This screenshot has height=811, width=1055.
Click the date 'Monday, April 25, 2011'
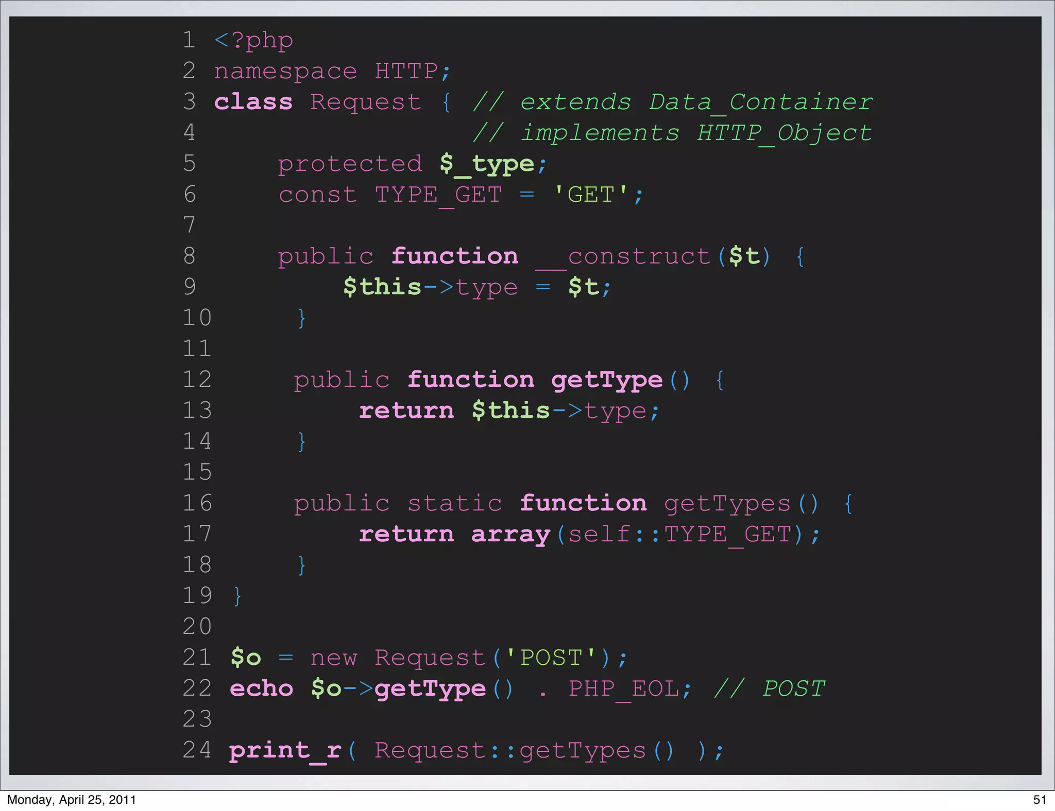72,799
